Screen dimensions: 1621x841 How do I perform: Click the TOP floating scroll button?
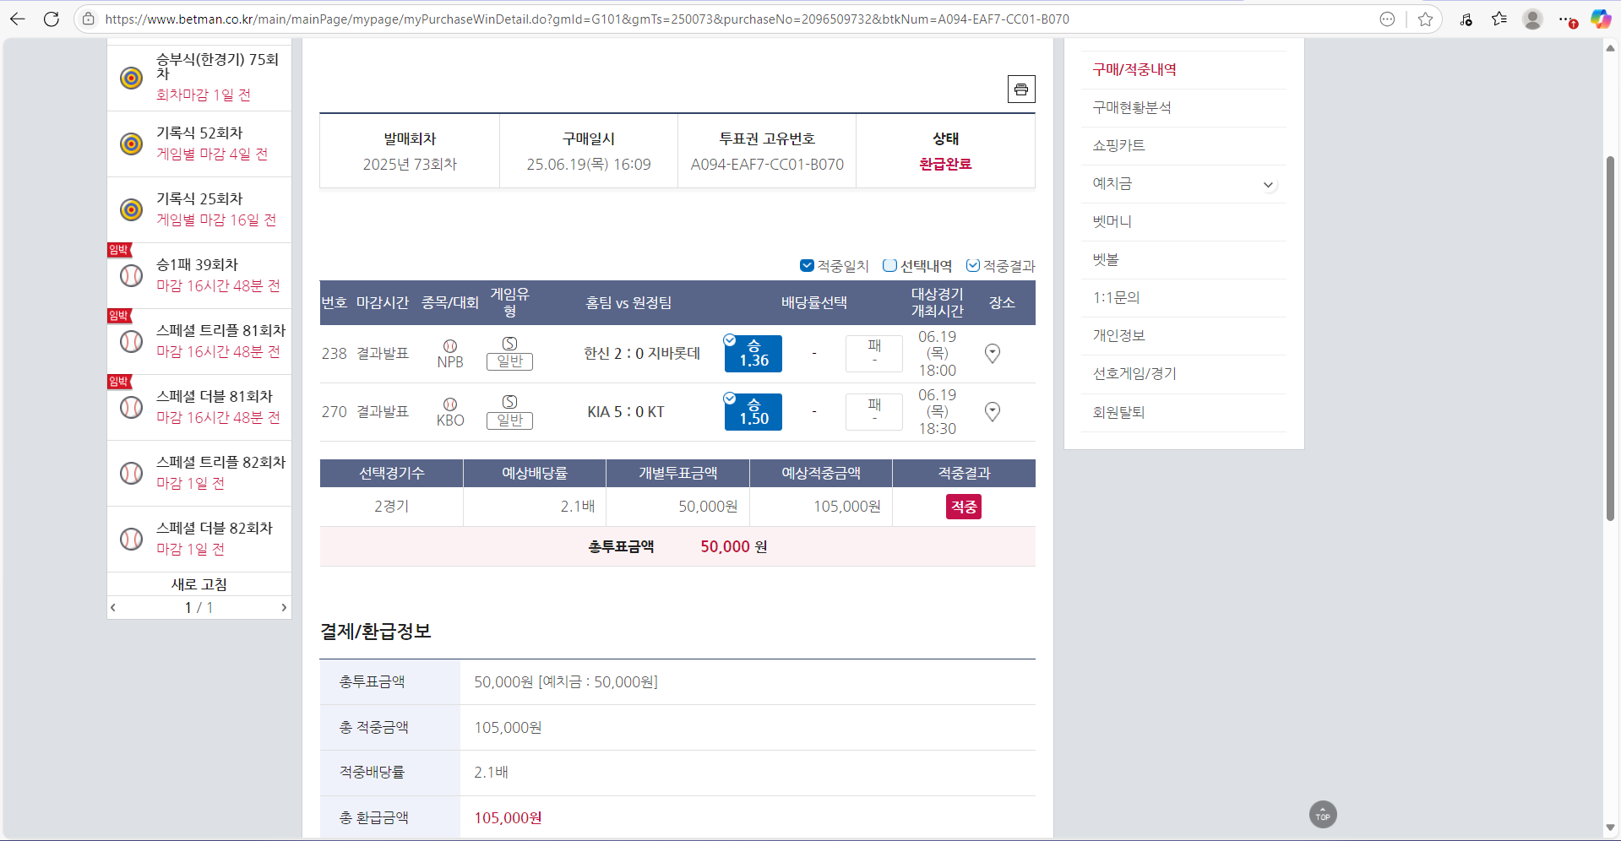click(1322, 814)
